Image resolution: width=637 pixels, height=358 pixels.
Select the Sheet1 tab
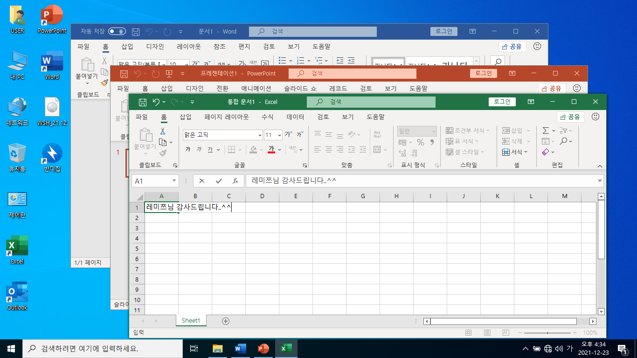coord(191,321)
